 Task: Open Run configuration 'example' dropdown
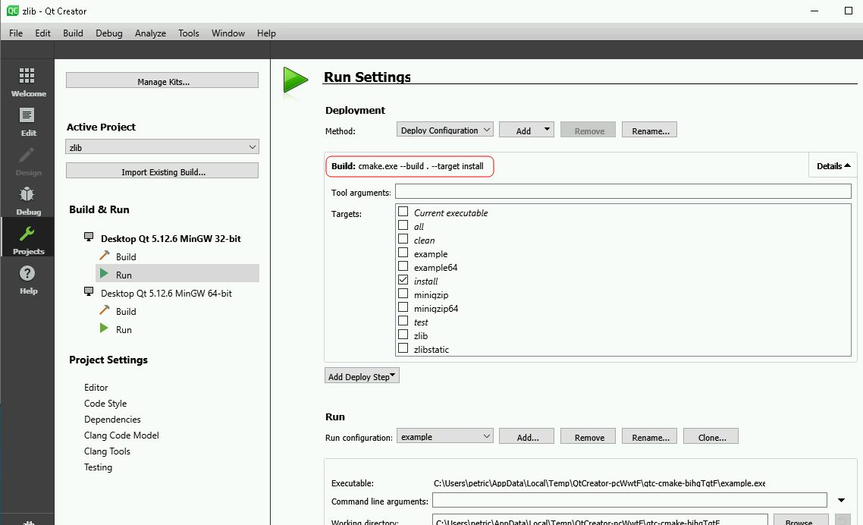pyautogui.click(x=444, y=436)
